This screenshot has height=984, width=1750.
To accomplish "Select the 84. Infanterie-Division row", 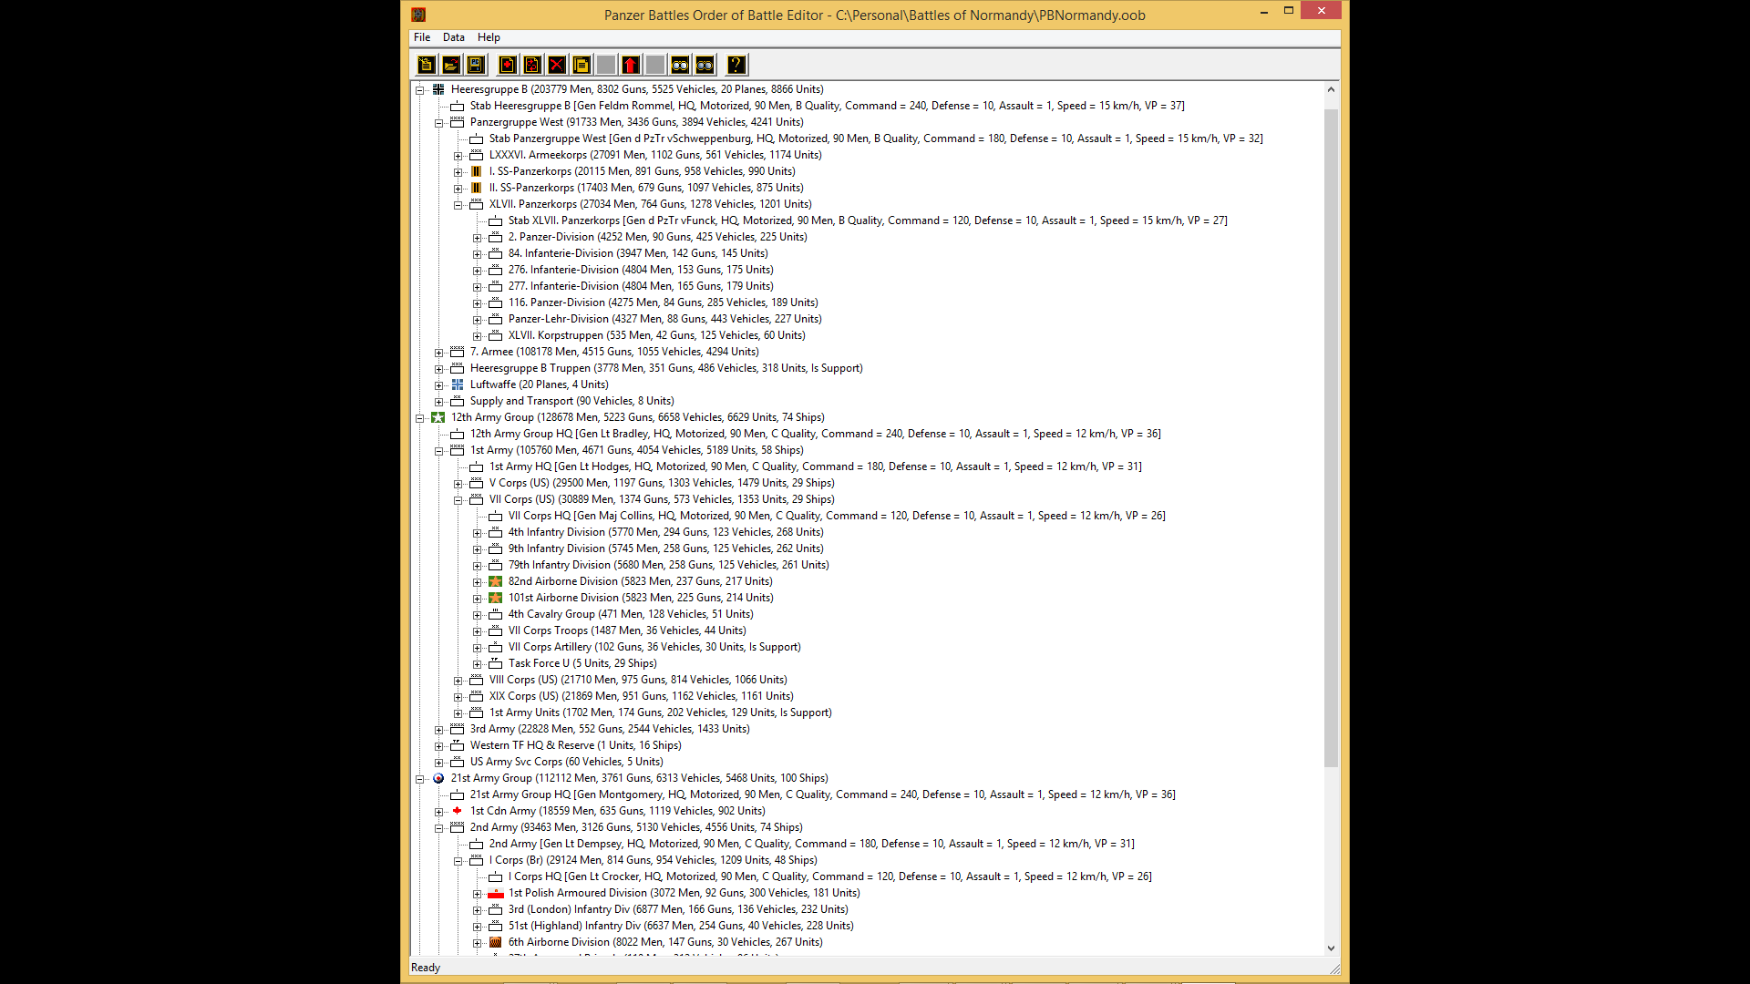I will click(x=637, y=253).
